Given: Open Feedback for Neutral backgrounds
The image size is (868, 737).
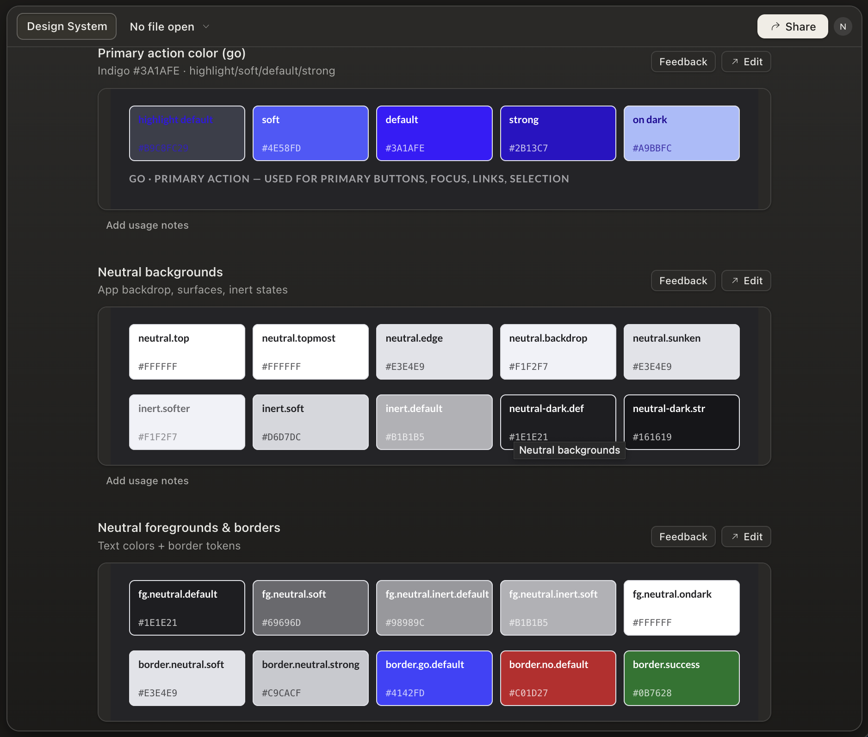Looking at the screenshot, I should click(x=683, y=281).
